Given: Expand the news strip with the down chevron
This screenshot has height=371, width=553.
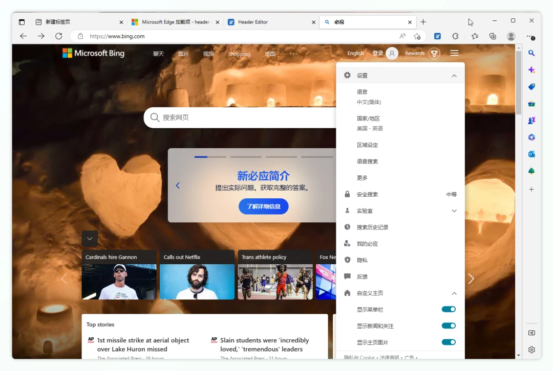Looking at the screenshot, I should (90, 238).
